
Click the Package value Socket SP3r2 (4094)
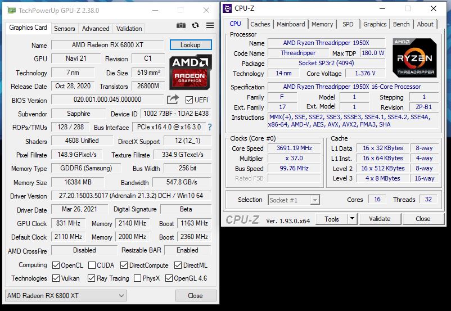click(327, 63)
